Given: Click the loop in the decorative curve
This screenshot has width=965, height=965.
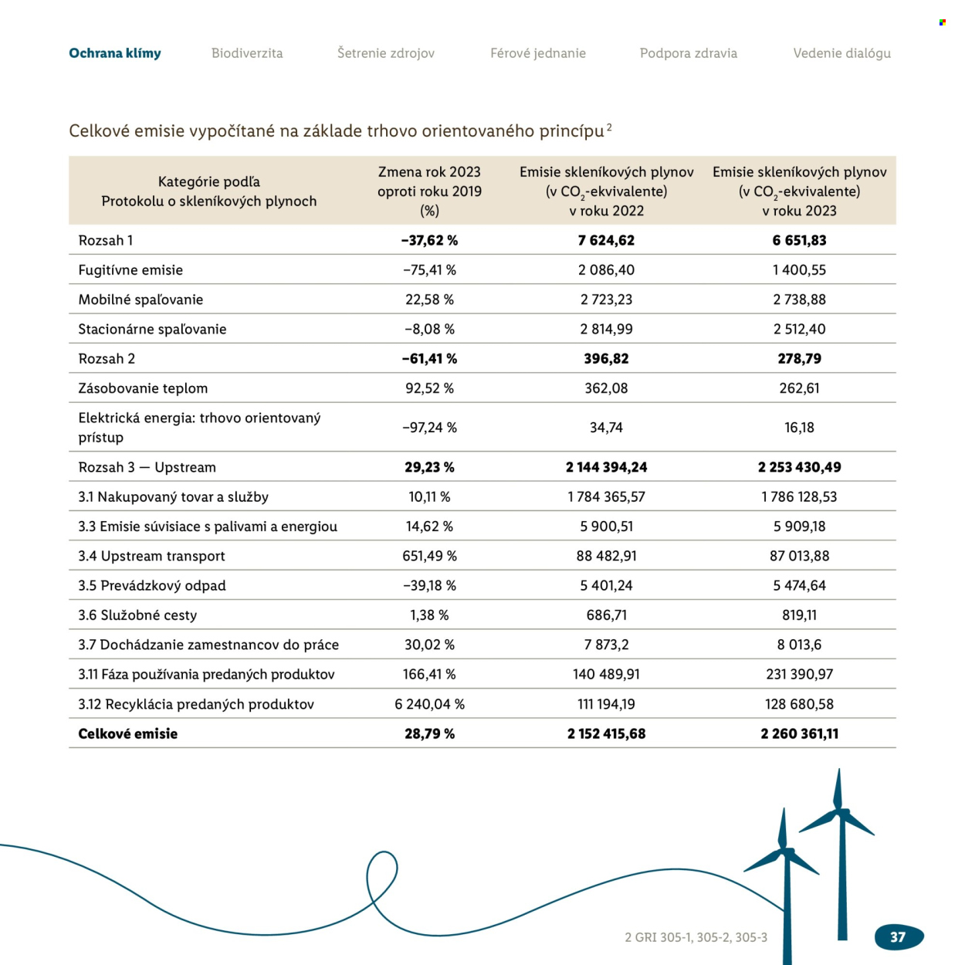Looking at the screenshot, I should point(382,878).
